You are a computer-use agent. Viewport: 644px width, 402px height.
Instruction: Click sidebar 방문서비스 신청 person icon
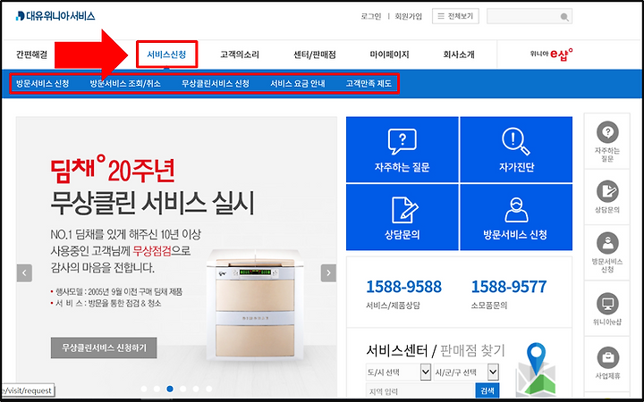pos(607,243)
